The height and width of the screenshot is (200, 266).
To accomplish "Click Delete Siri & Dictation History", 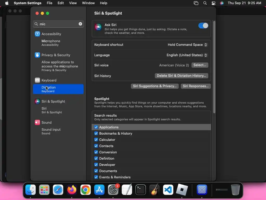I will (181, 76).
